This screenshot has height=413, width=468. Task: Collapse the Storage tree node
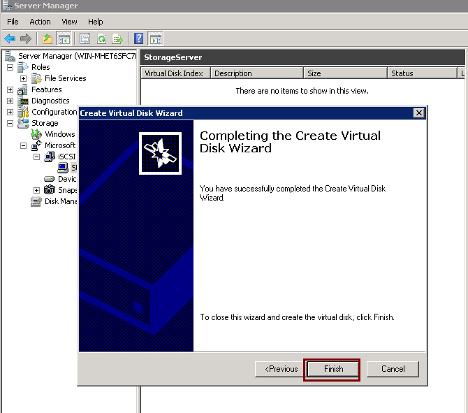(x=10, y=123)
